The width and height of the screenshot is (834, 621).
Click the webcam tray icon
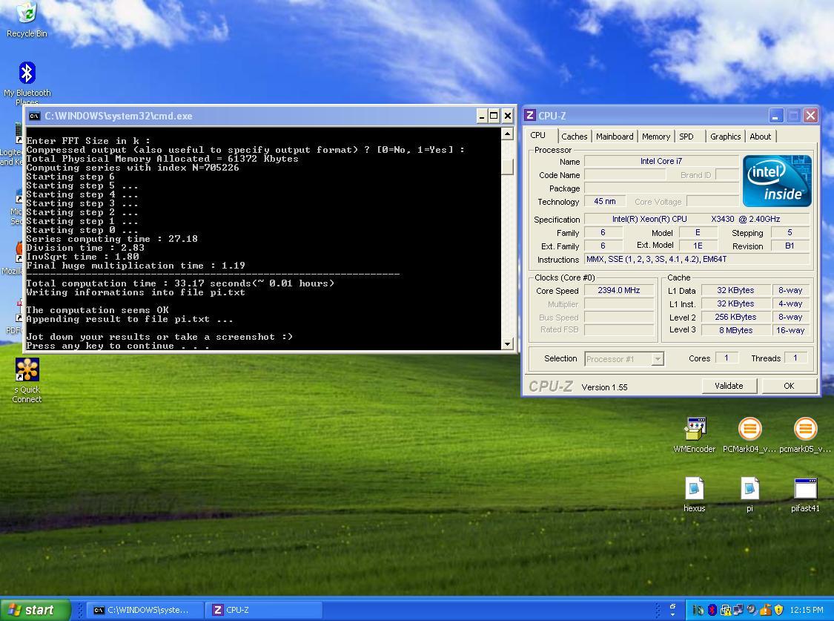752,609
